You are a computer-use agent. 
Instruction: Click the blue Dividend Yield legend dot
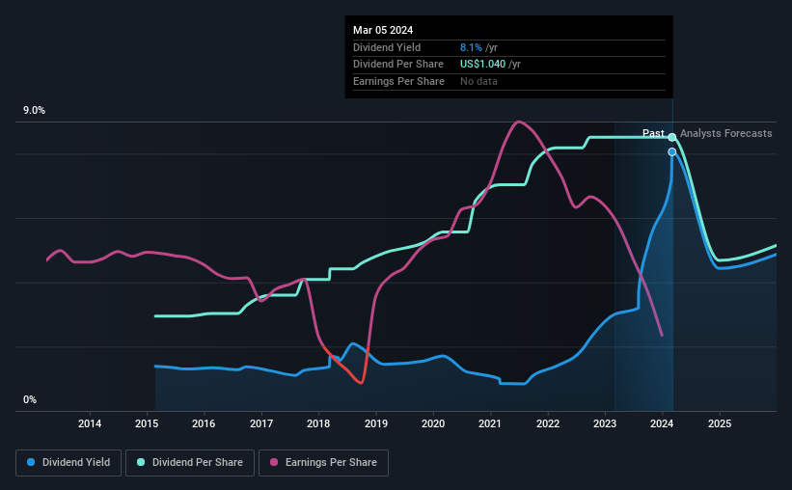31,462
